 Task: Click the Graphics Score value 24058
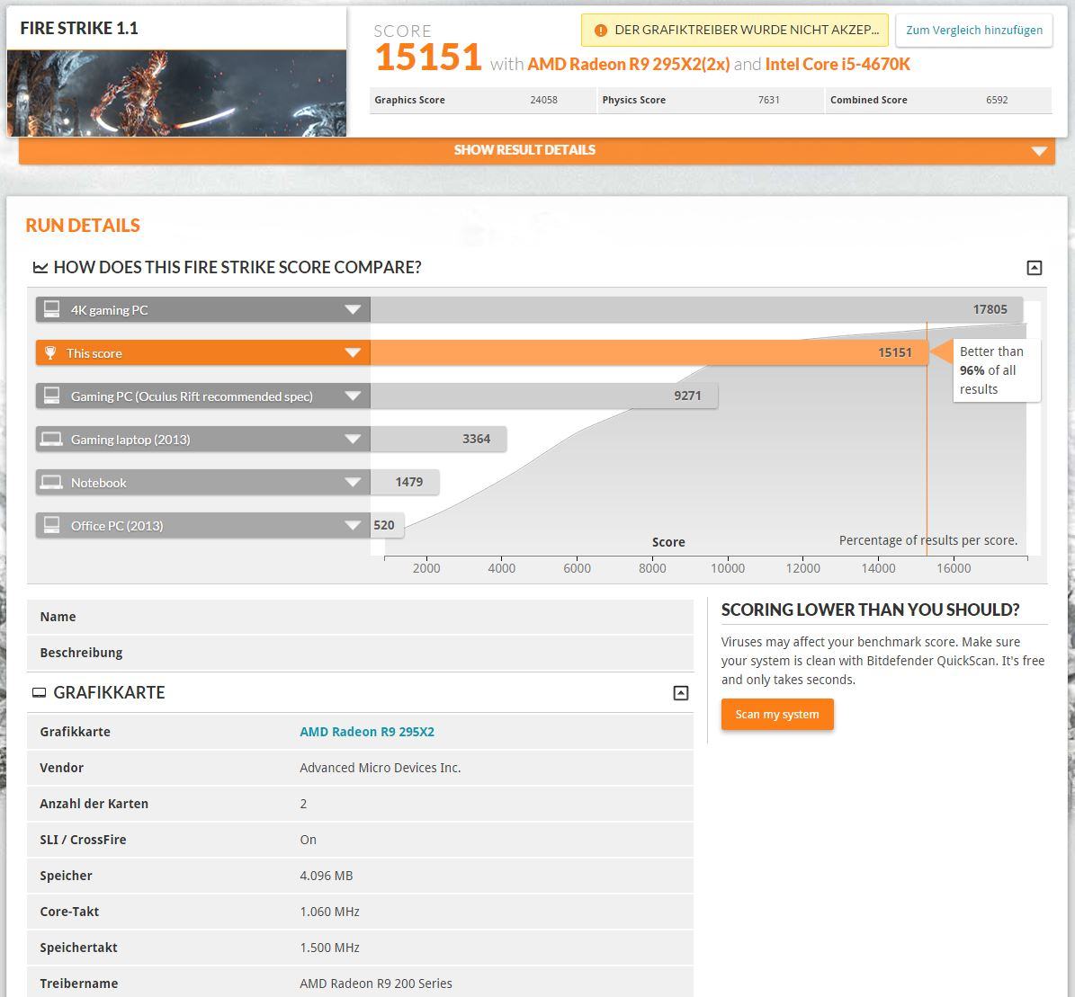pyautogui.click(x=543, y=100)
